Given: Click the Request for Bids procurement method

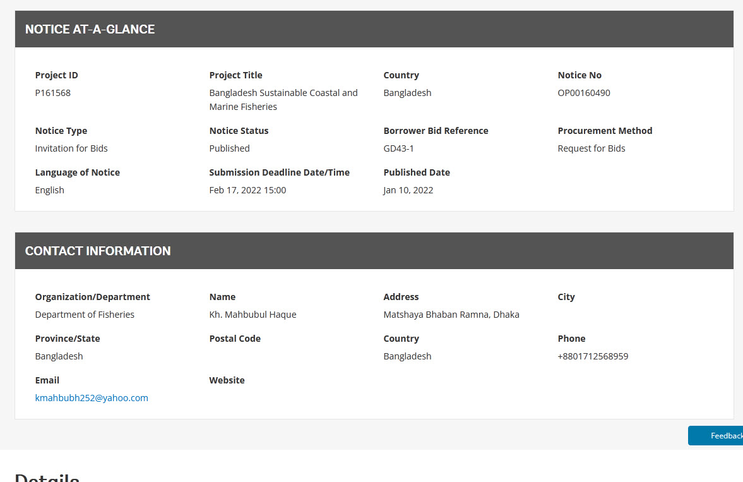Looking at the screenshot, I should click(x=591, y=148).
